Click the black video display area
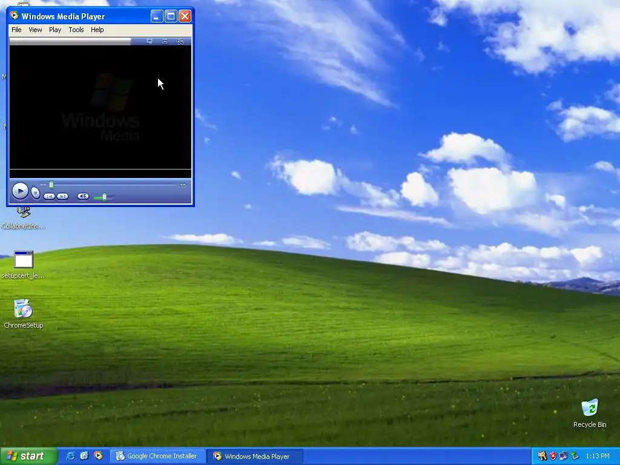The height and width of the screenshot is (465, 620). (x=101, y=107)
